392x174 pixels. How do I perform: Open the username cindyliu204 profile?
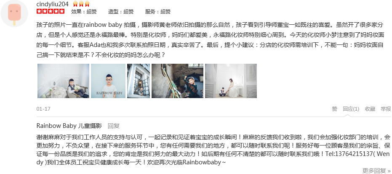53,4
